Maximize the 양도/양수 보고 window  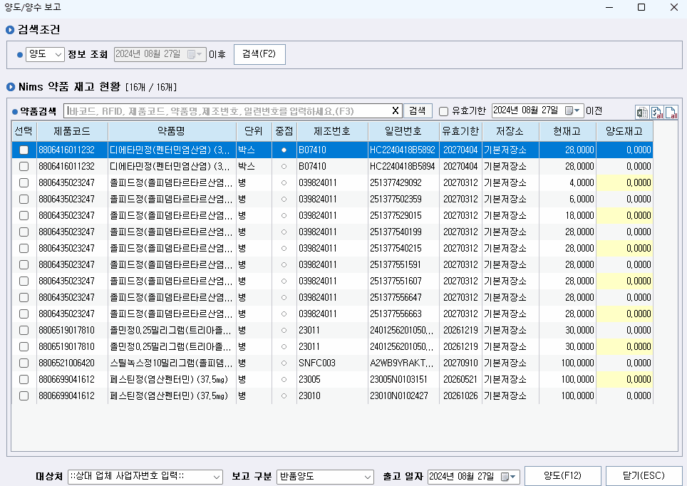(641, 7)
